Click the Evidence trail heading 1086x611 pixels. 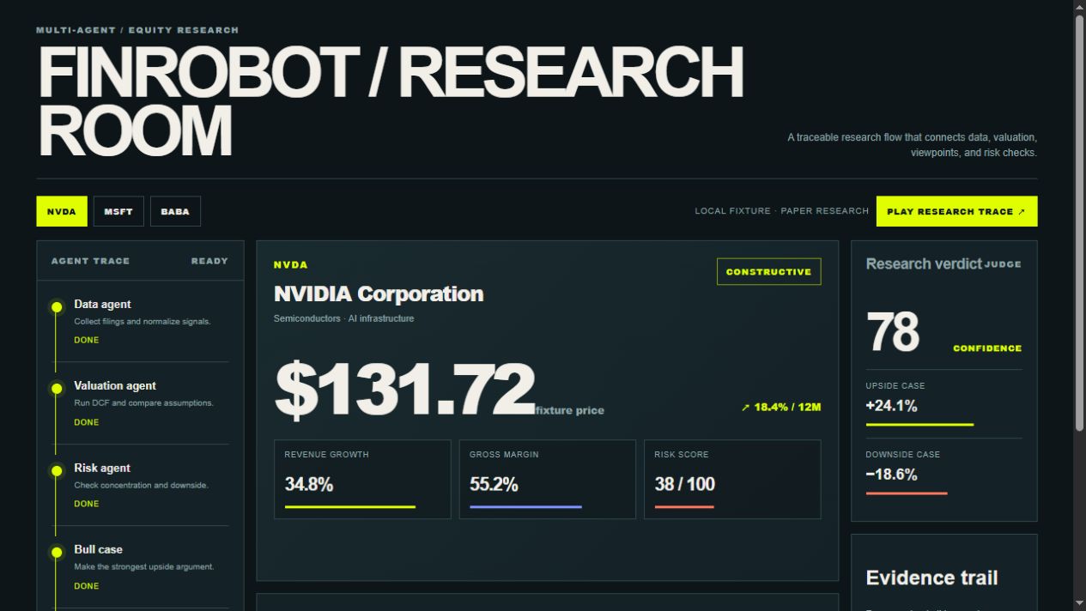pos(931,578)
